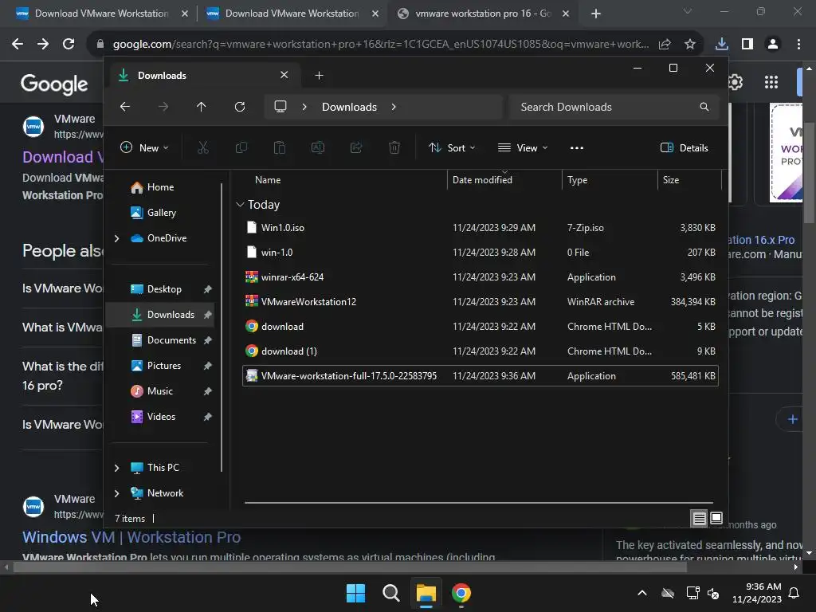This screenshot has height=612, width=816.
Task: Refresh the Downloads folder view
Action: click(x=240, y=107)
